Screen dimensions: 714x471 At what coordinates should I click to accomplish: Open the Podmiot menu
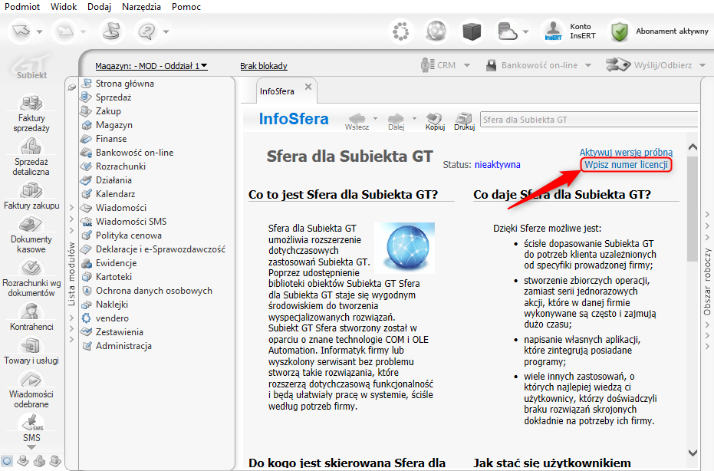point(22,7)
